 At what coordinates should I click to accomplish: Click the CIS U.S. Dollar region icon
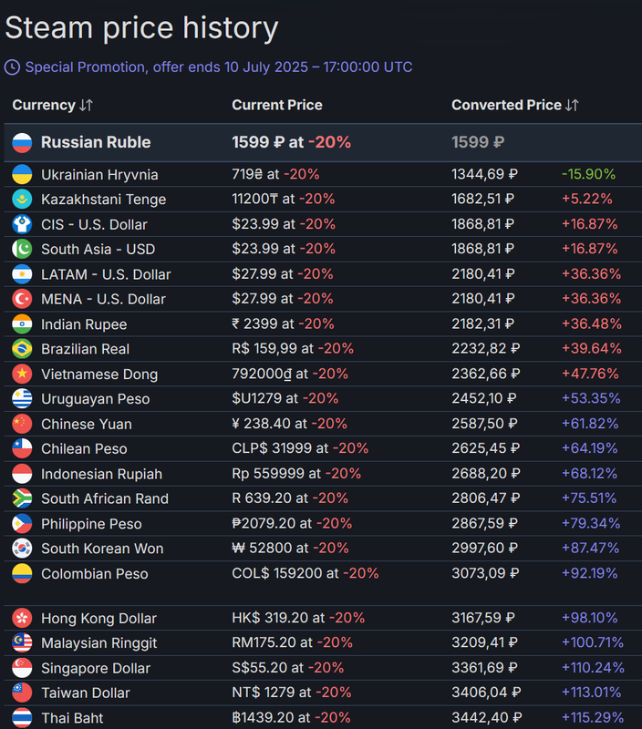point(22,224)
